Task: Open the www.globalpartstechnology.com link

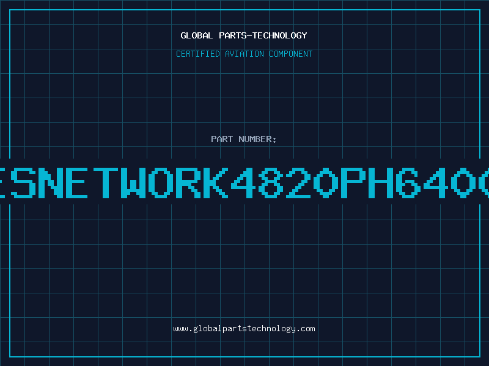Action: tap(244, 329)
